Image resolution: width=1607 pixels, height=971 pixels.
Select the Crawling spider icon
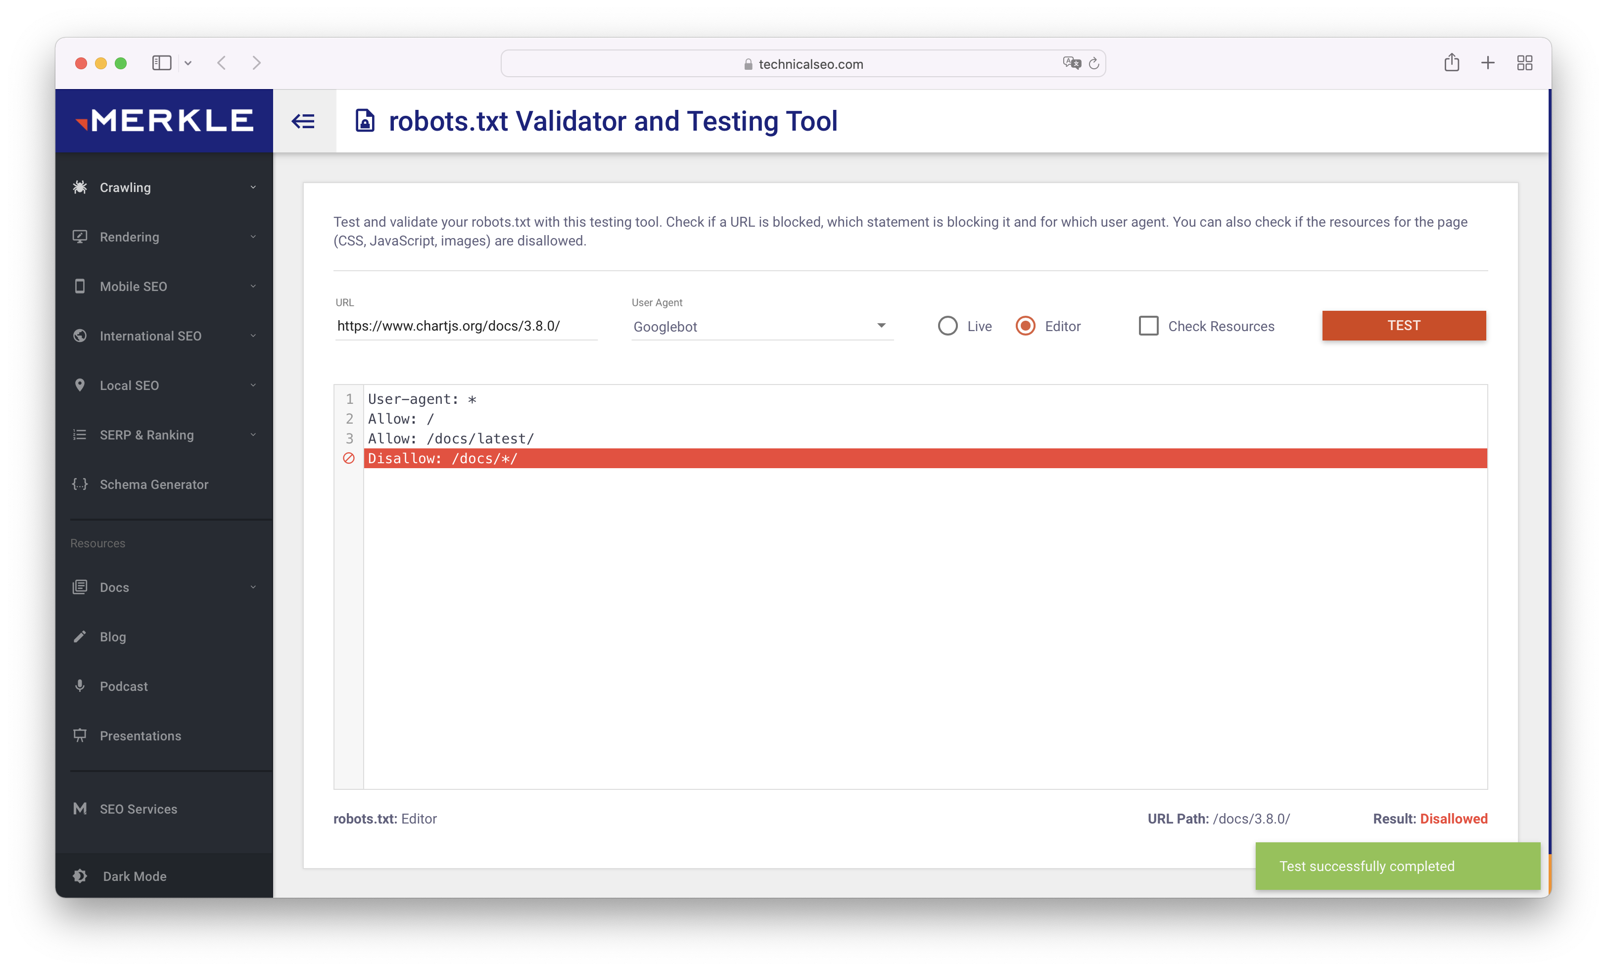80,187
